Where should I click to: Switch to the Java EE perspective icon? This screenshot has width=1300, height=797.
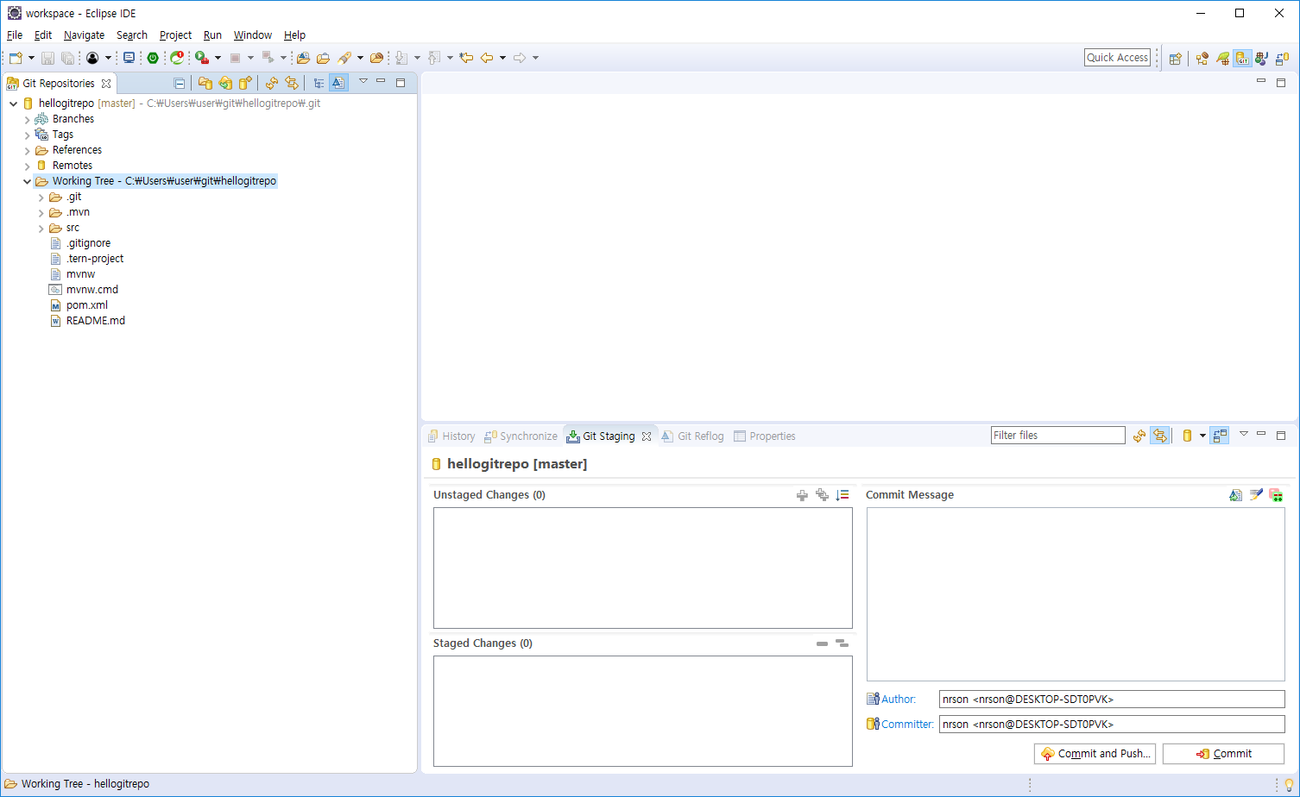[x=1202, y=59]
